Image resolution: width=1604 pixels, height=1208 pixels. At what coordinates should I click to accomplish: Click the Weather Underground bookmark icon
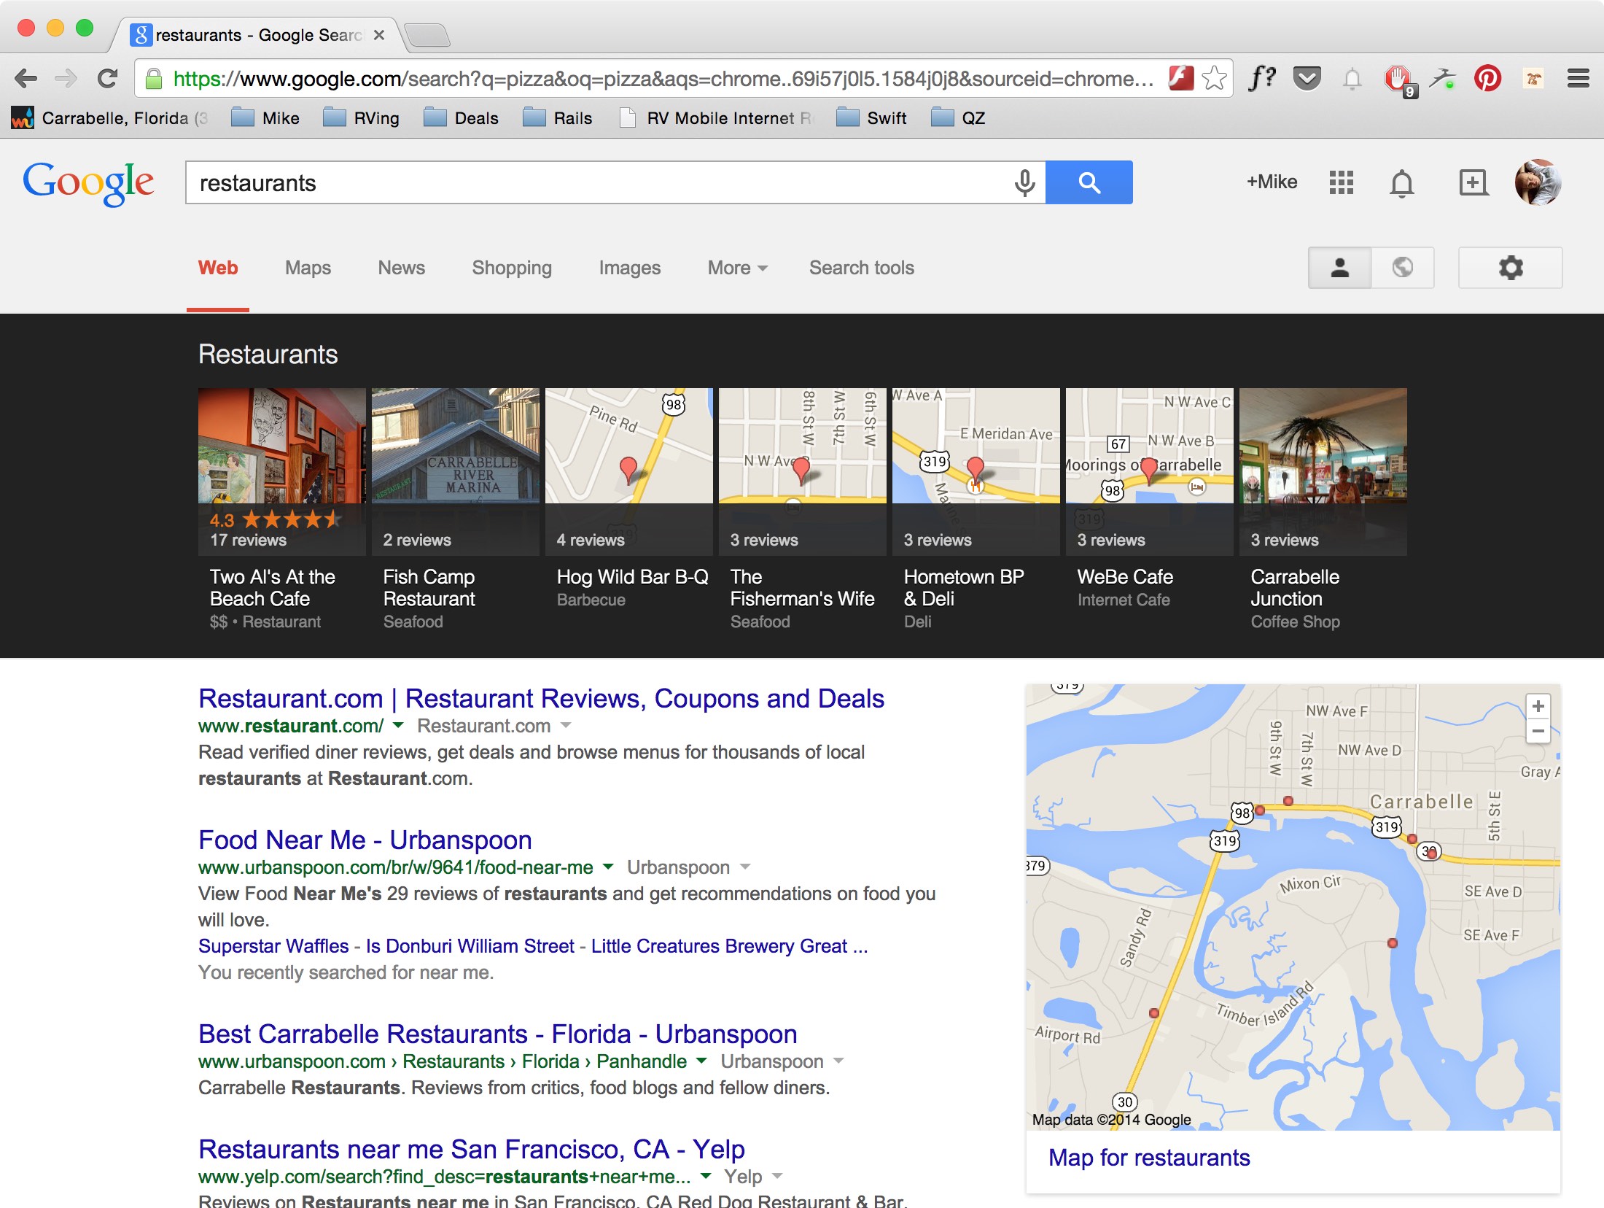click(23, 117)
